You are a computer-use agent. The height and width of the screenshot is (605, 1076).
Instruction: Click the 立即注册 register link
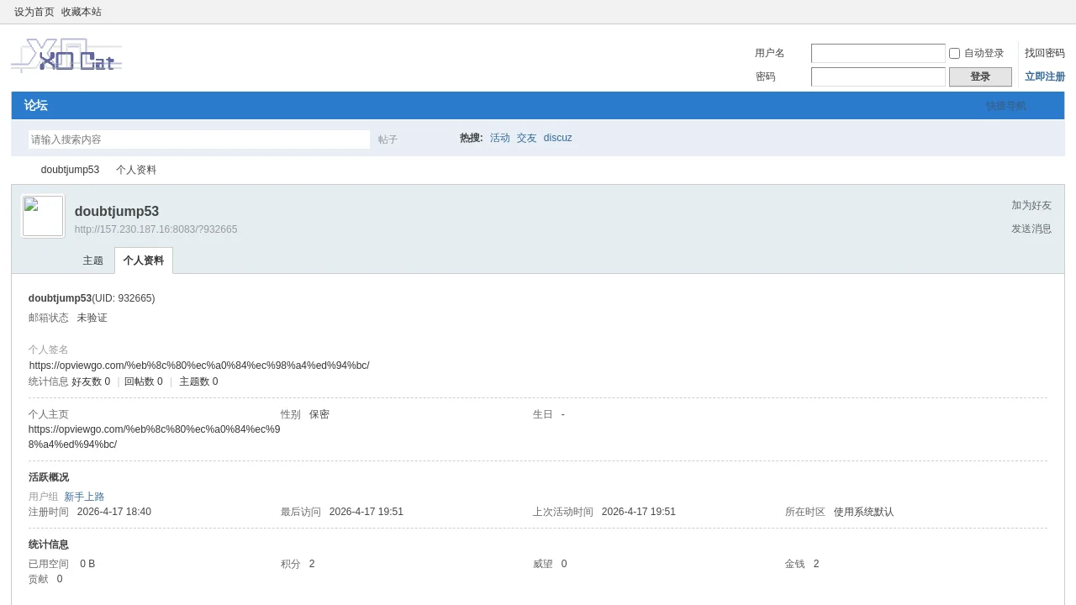tap(1044, 76)
